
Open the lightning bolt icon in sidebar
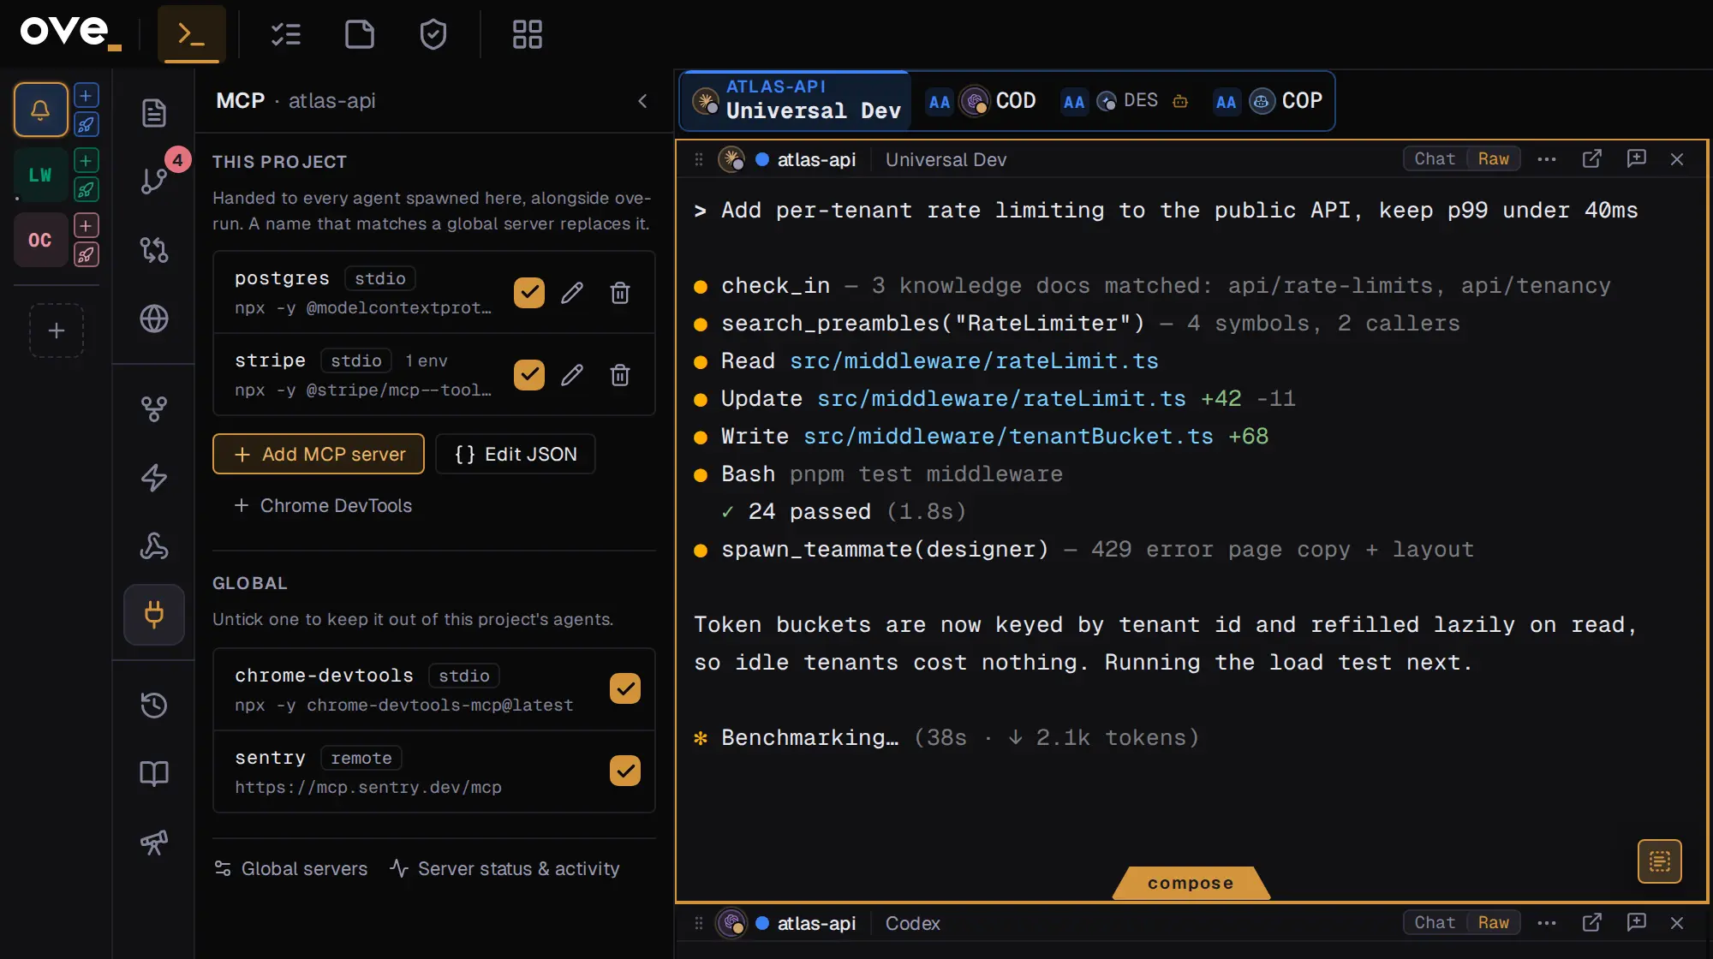(x=154, y=478)
